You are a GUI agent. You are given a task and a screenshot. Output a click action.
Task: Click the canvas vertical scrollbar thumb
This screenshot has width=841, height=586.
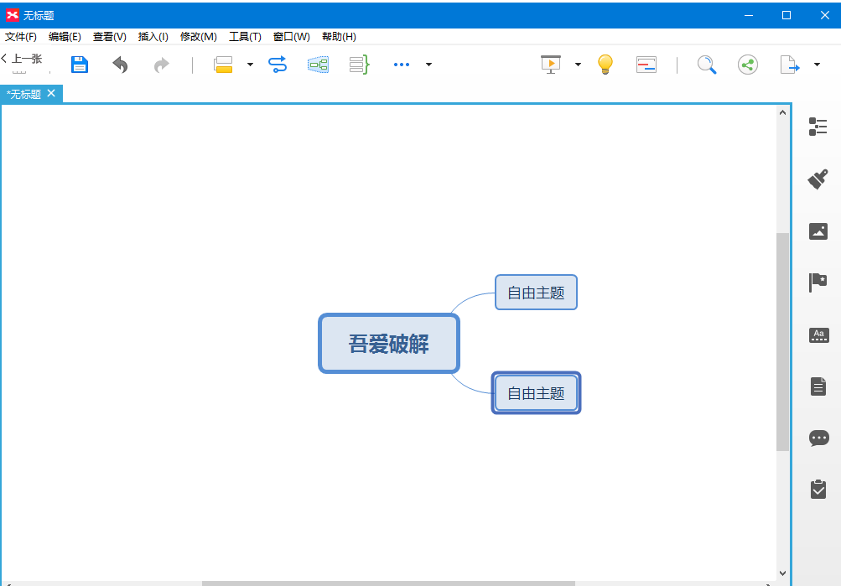point(782,342)
